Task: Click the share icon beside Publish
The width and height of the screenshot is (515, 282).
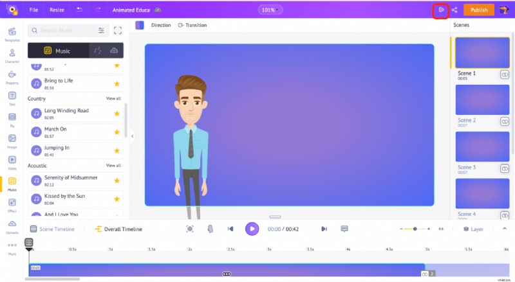Action: [x=454, y=10]
